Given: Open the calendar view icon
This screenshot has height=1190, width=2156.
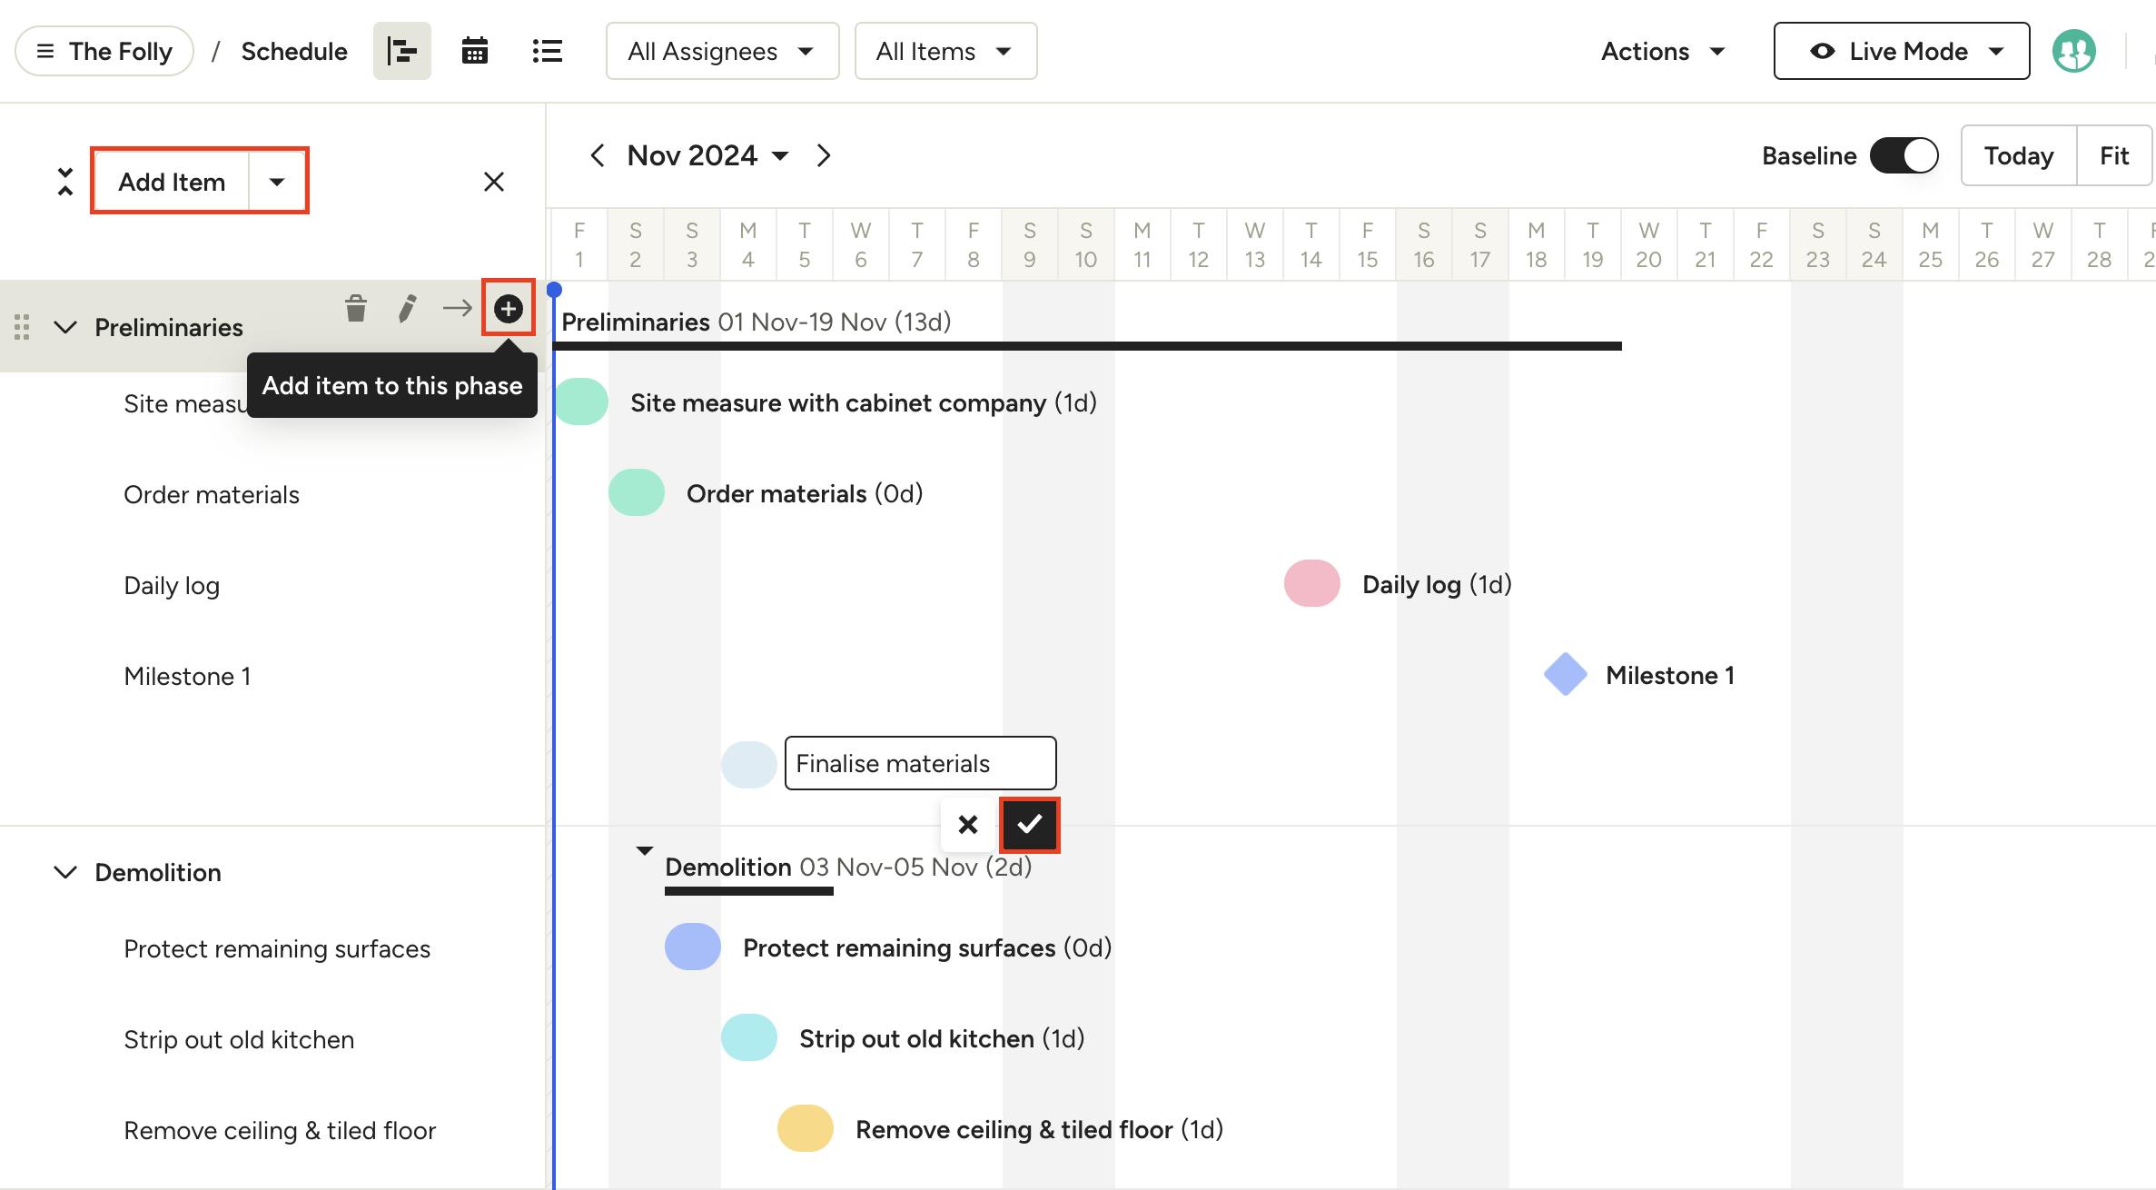Looking at the screenshot, I should pos(474,51).
